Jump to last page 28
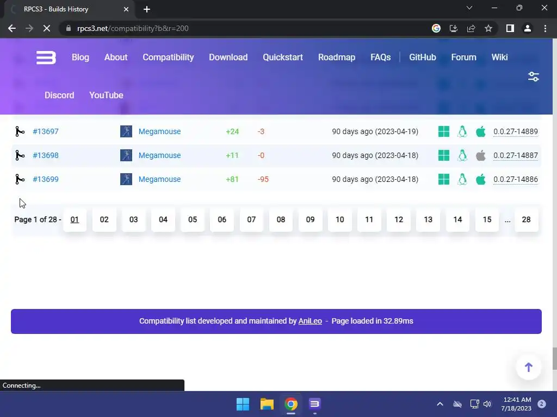The width and height of the screenshot is (557, 417). [526, 220]
